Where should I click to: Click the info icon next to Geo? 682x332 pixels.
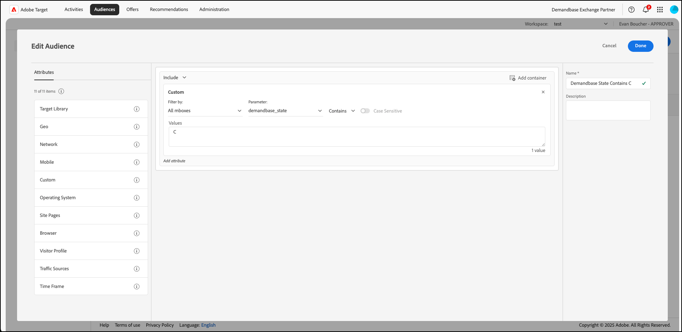[x=136, y=127]
